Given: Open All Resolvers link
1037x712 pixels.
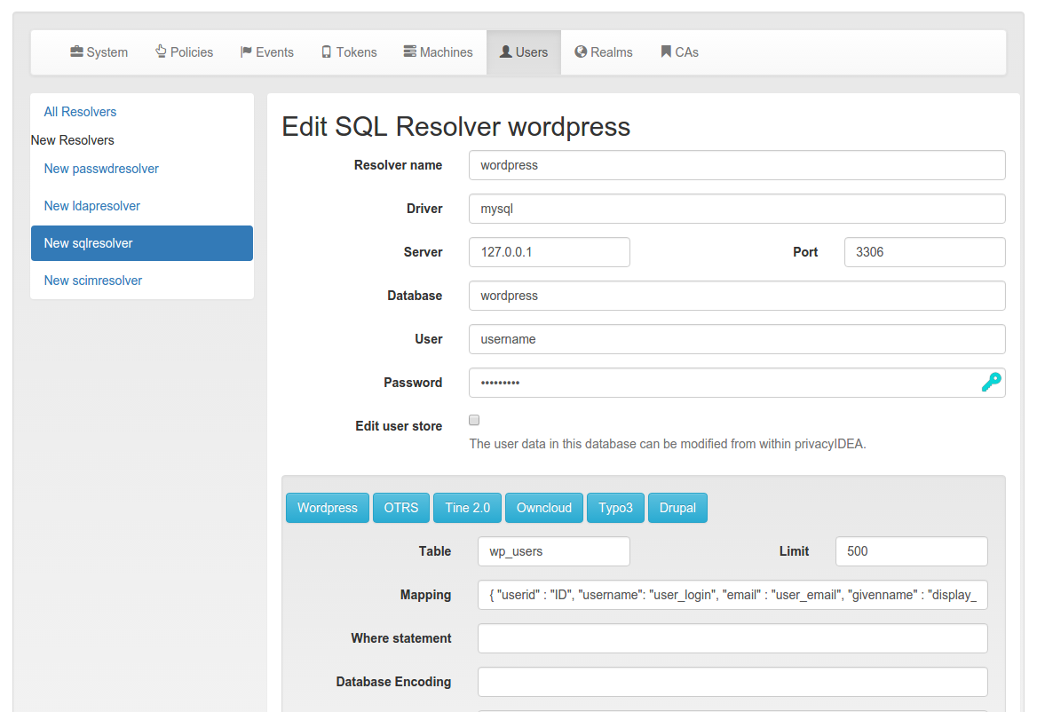Looking at the screenshot, I should [x=80, y=112].
